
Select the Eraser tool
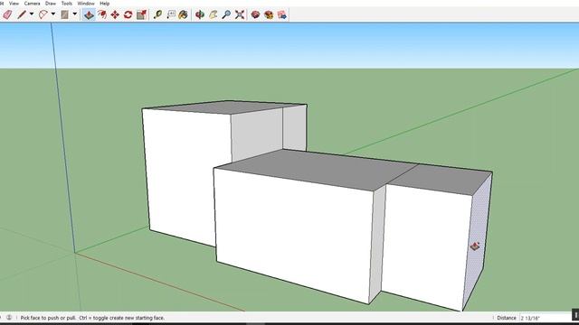coord(7,14)
